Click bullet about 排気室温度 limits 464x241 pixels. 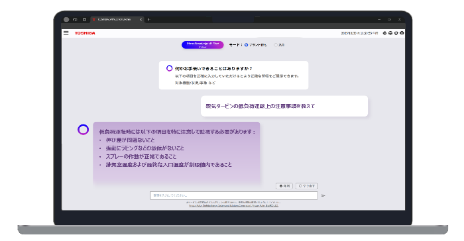coord(169,165)
